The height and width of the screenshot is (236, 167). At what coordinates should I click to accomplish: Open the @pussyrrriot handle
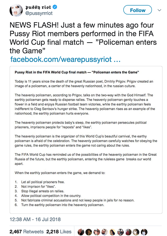[x=39, y=13]
